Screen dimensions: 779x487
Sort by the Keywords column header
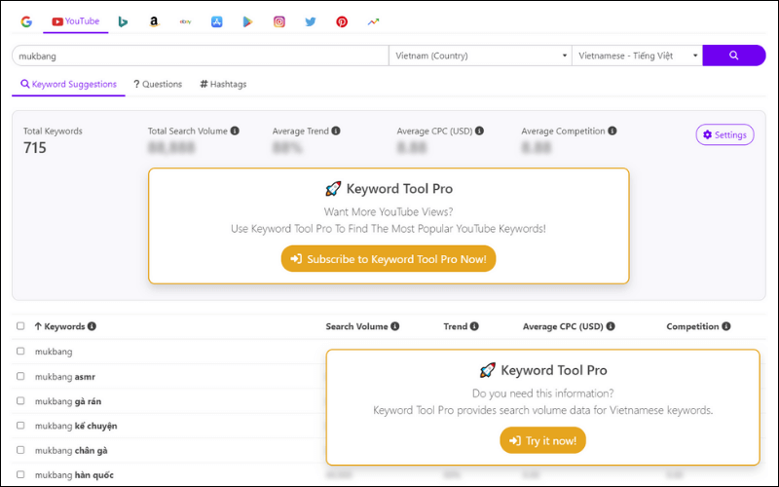(59, 326)
